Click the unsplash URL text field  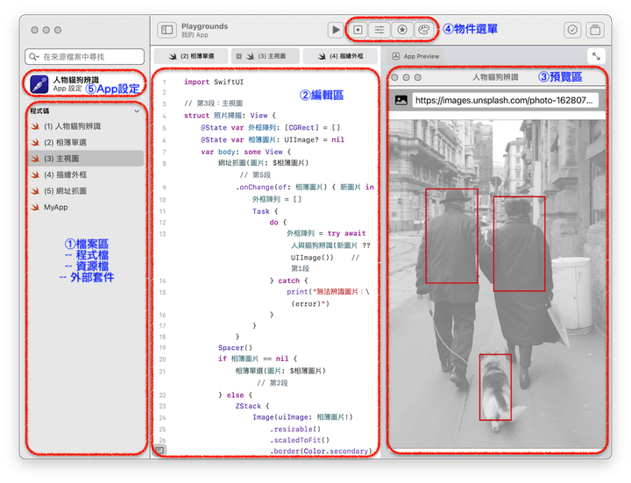[x=506, y=100]
